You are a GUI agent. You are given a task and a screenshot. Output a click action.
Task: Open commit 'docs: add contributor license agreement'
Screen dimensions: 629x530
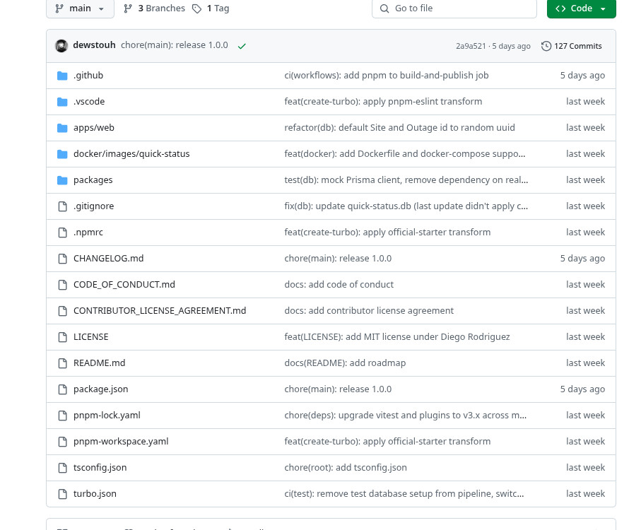coord(369,311)
